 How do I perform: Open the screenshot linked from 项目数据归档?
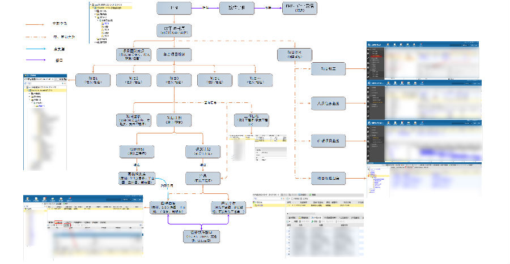pyautogui.click(x=424, y=180)
